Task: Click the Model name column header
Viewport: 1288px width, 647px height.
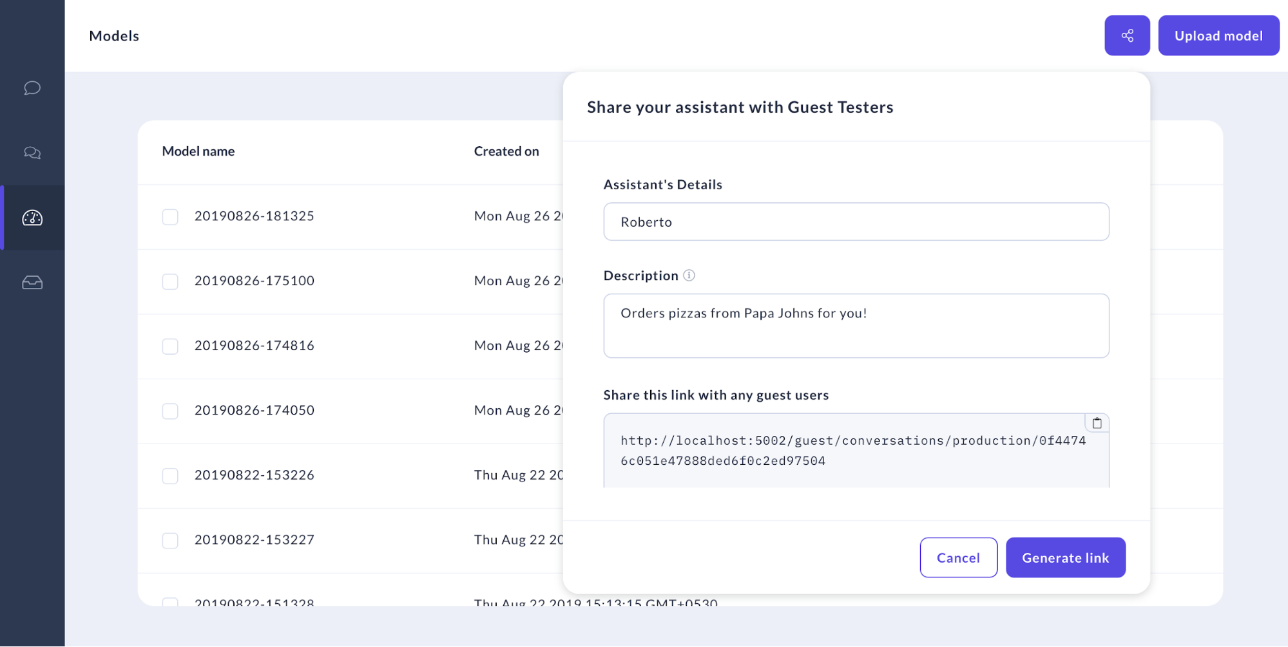Action: pyautogui.click(x=198, y=151)
